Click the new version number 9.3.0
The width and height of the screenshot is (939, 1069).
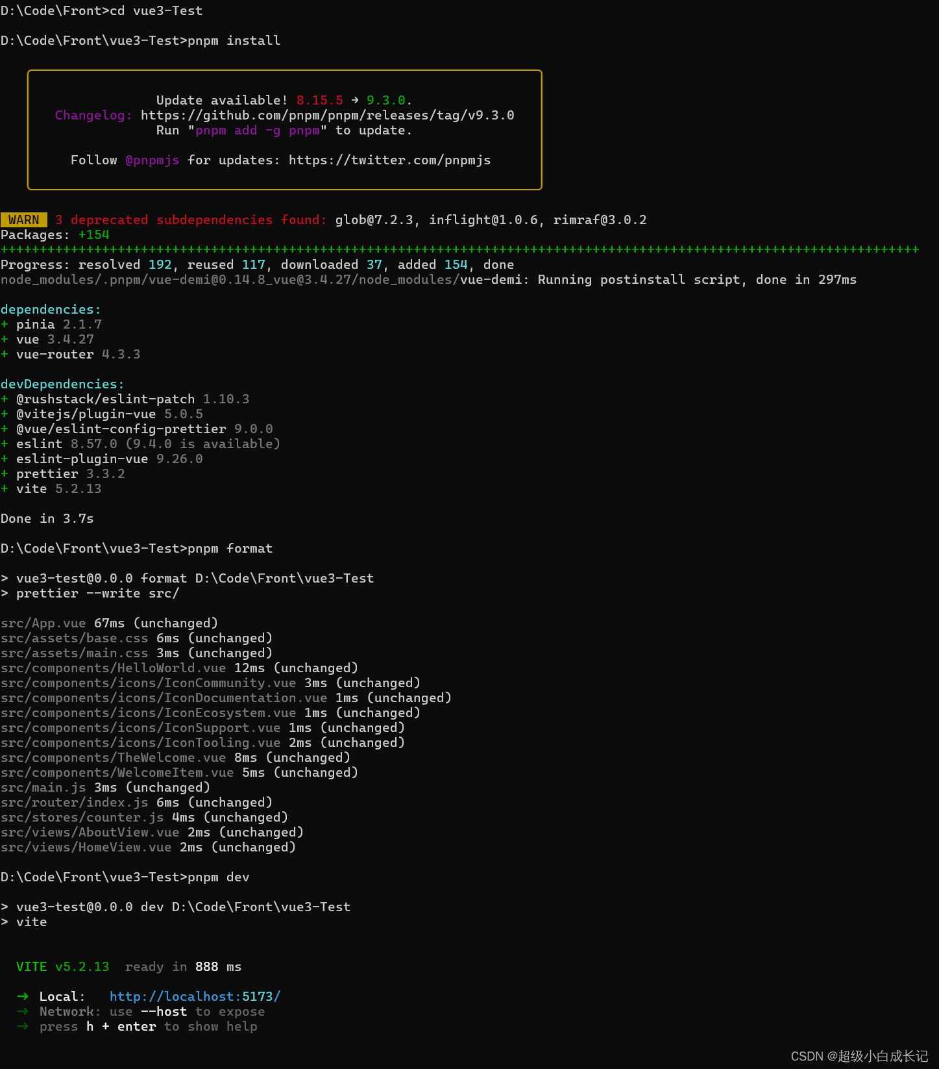tap(385, 100)
